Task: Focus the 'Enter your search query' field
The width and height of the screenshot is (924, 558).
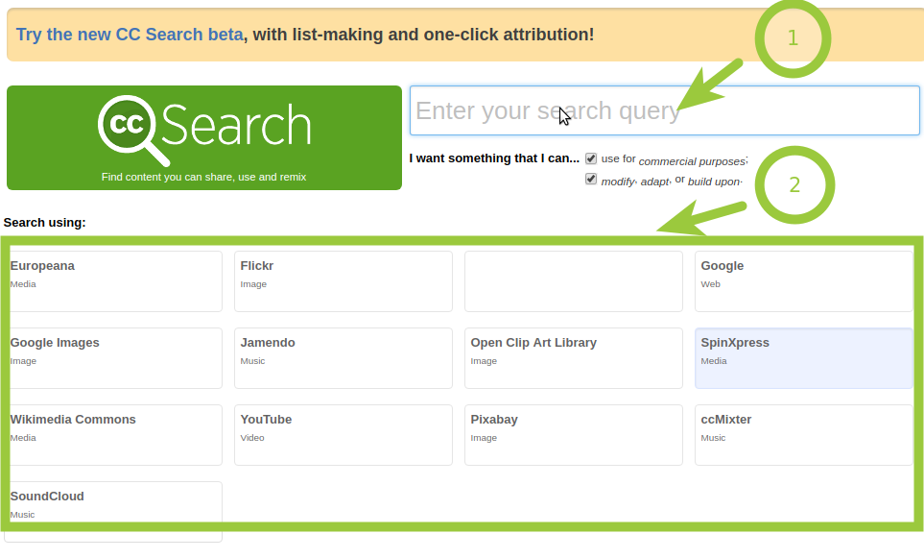Action: 665,110
